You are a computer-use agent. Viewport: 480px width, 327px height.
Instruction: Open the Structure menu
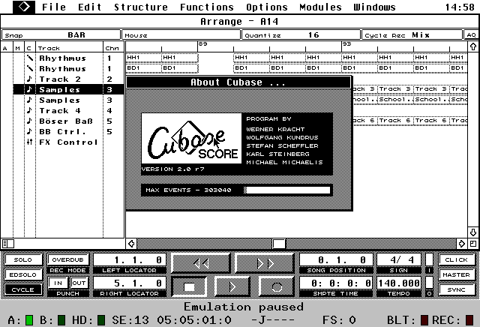coord(140,7)
